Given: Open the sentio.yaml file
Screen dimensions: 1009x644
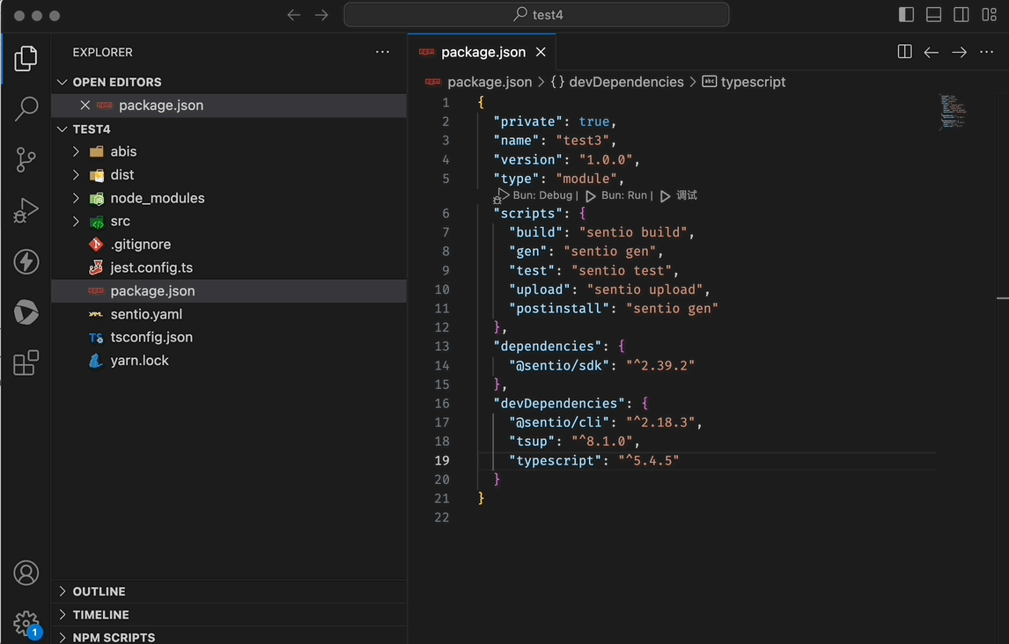Looking at the screenshot, I should (x=229, y=314).
